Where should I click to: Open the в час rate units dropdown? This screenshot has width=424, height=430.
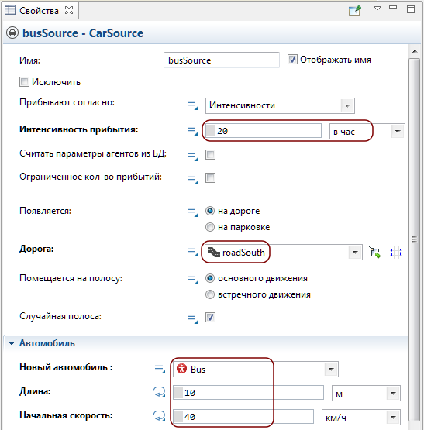(x=367, y=132)
